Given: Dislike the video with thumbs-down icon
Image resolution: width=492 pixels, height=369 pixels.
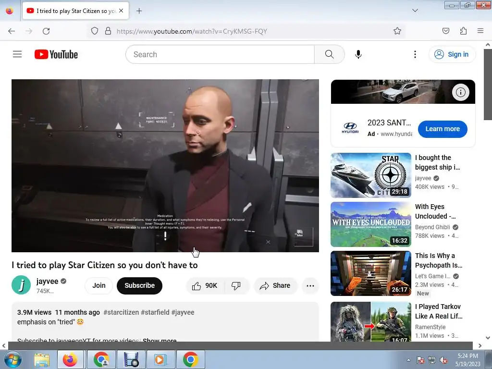Looking at the screenshot, I should tap(236, 285).
